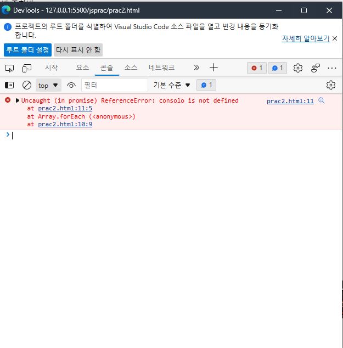Open prac2.html:10:9 stack trace link

(65, 124)
